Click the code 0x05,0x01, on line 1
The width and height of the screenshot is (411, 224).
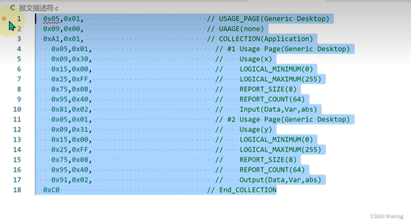coord(63,19)
